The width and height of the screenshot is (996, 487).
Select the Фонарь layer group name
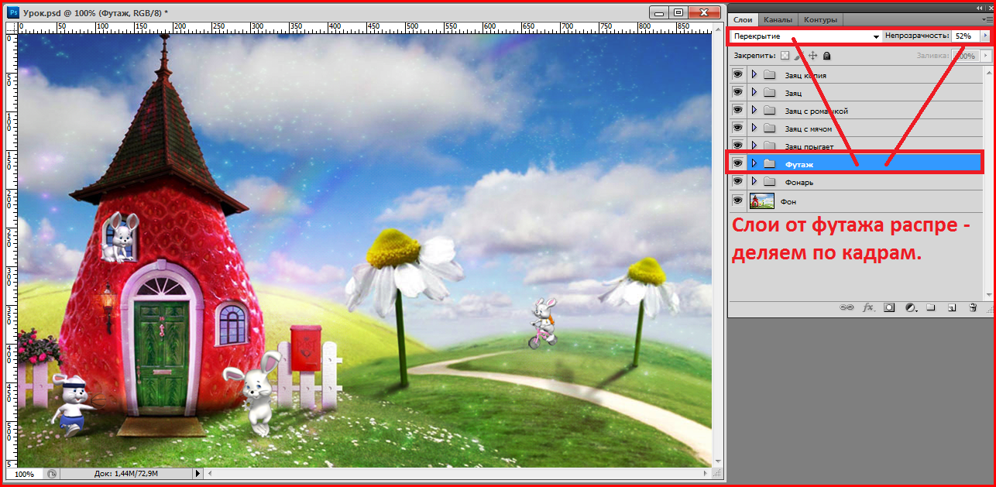pyautogui.click(x=799, y=183)
